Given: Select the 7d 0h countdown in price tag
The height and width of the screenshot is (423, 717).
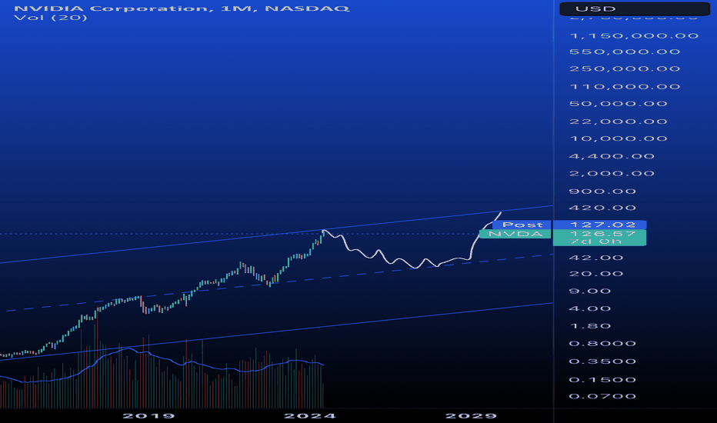Looking at the screenshot, I should [595, 241].
